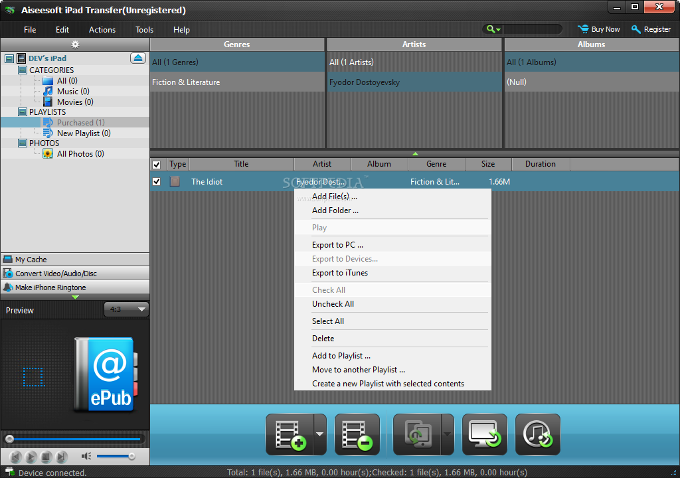Collapse the CATEGORIES tree node

23,70
